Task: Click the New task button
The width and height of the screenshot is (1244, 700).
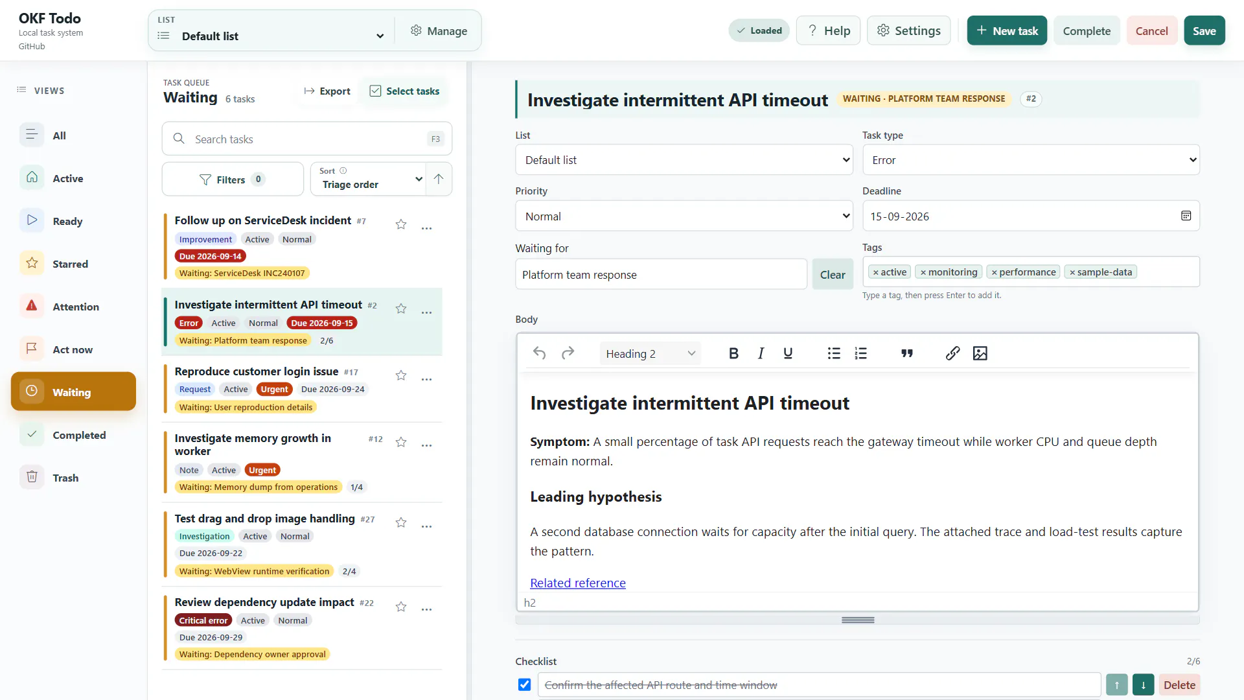Action: tap(1007, 30)
